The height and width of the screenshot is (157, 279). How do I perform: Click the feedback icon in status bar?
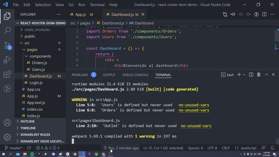[x=263, y=148]
